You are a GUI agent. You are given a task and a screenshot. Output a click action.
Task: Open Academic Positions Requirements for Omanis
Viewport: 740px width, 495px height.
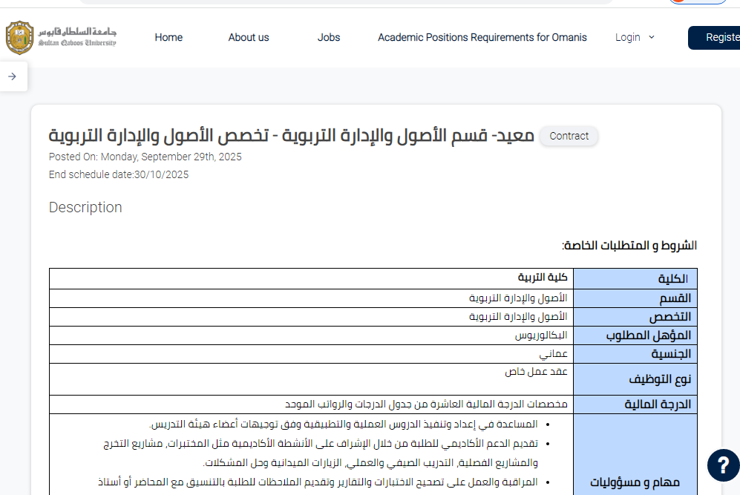[x=482, y=38]
